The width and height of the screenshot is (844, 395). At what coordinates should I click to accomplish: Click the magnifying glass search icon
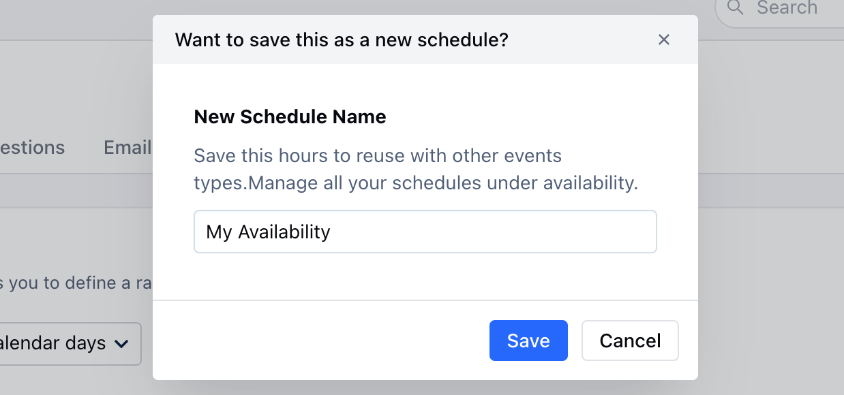[x=736, y=7]
